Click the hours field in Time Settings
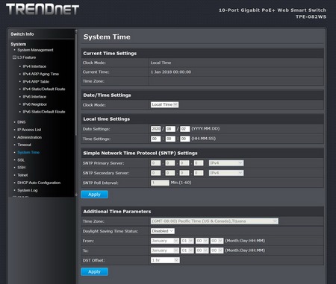Viewport: 336px width, 284px height. pyautogui.click(x=155, y=139)
